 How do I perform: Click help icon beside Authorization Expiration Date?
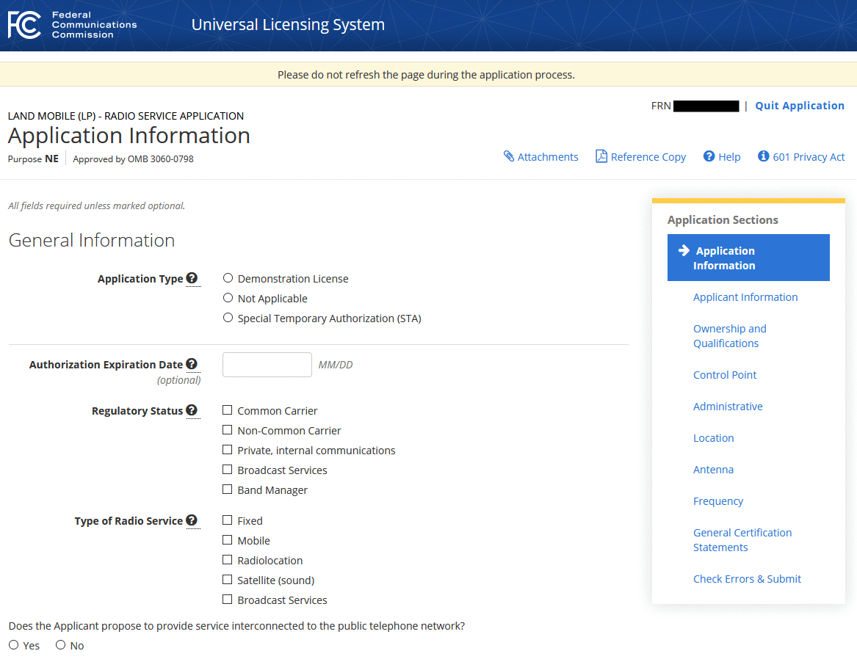pyautogui.click(x=192, y=364)
